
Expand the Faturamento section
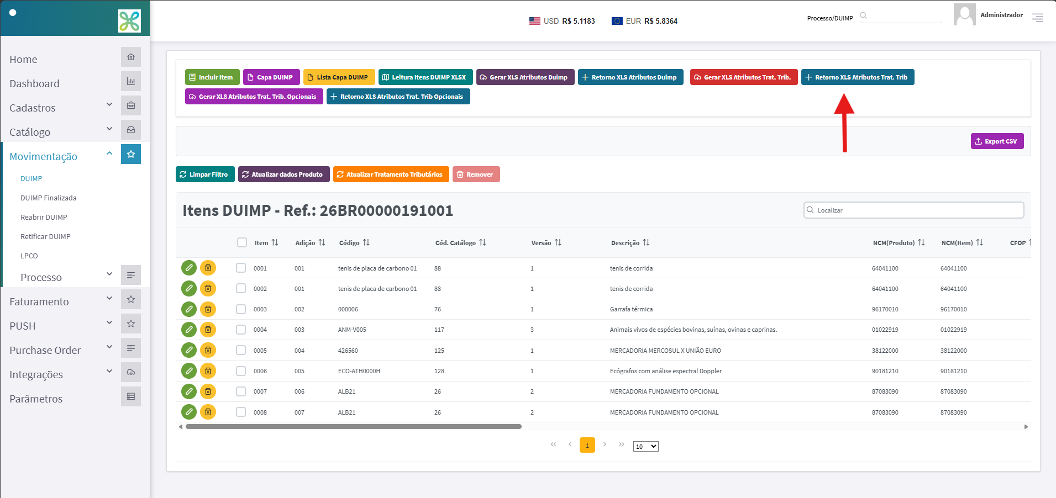point(61,301)
